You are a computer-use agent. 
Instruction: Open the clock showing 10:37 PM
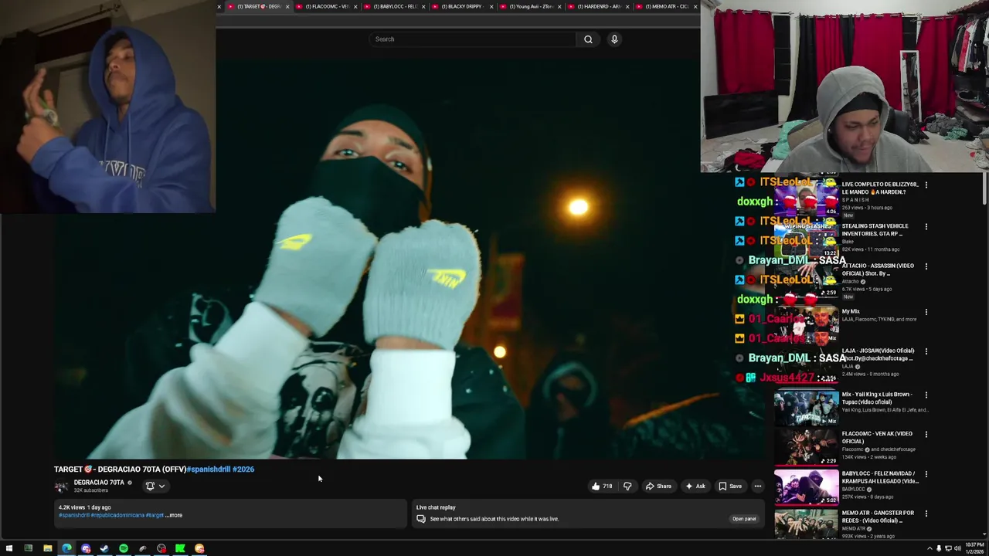point(974,548)
